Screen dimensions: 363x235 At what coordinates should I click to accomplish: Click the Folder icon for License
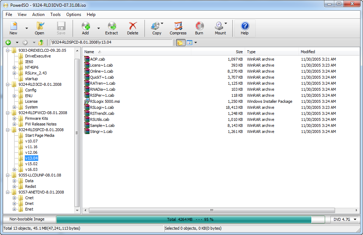pos(21,101)
